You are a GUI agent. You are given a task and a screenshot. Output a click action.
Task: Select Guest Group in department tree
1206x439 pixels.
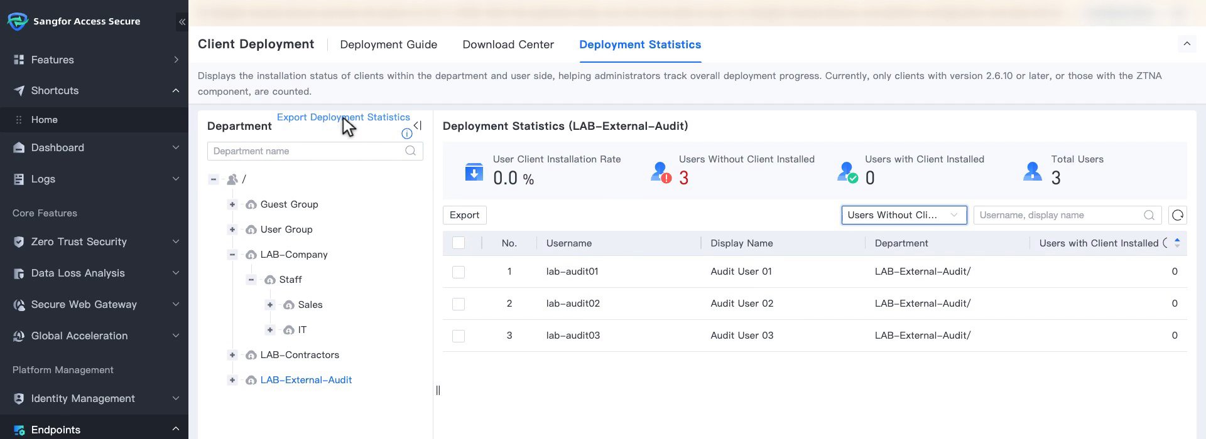click(289, 204)
